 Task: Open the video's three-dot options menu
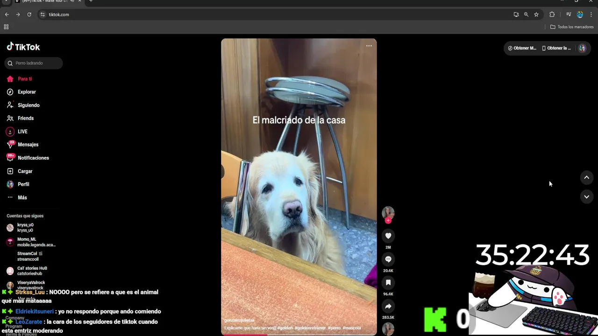pos(369,46)
